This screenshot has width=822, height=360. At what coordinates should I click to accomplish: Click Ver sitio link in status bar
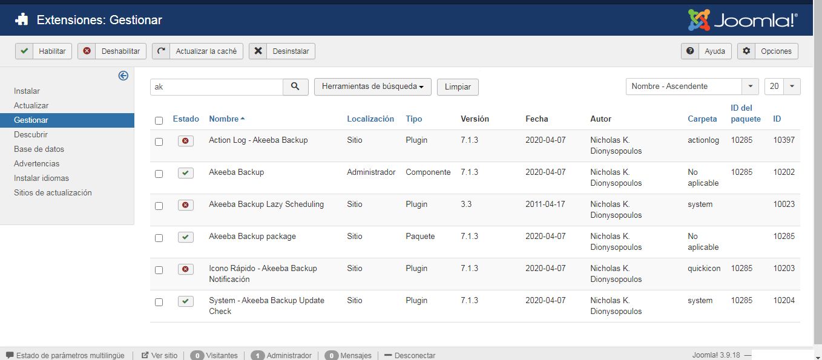pyautogui.click(x=165, y=356)
